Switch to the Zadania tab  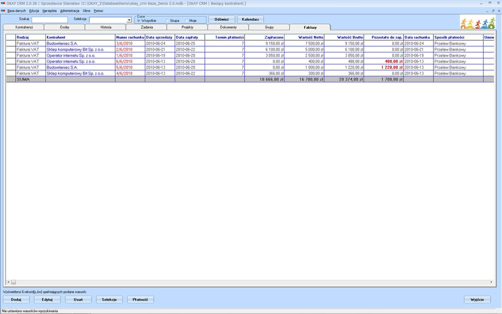[147, 27]
